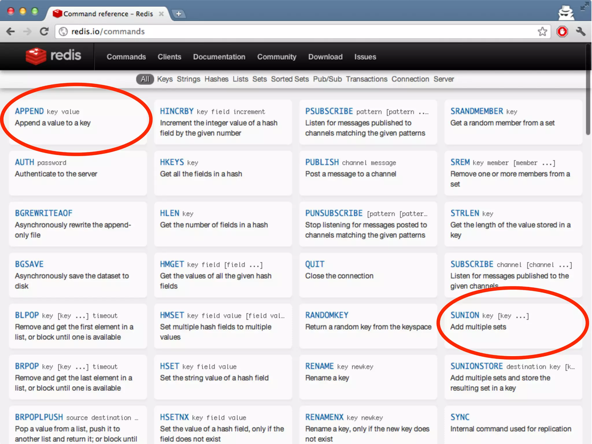
Task: Open the APPEND command link
Action: [29, 111]
